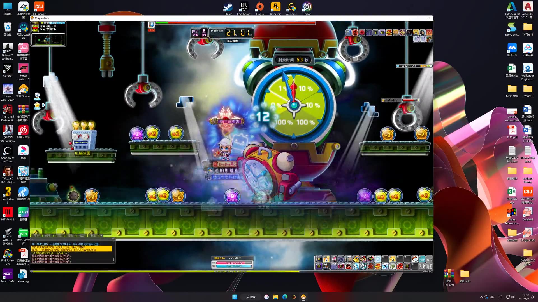Open File Explorer from the taskbar
The height and width of the screenshot is (302, 538).
coord(276,297)
